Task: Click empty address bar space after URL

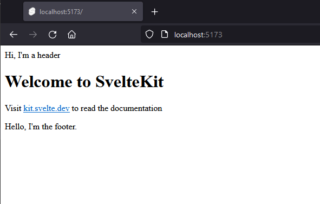Action: 271,35
